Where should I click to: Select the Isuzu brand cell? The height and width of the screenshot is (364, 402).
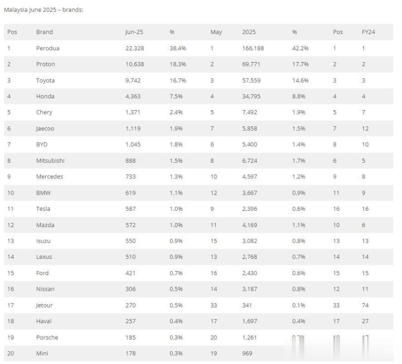tap(43, 241)
